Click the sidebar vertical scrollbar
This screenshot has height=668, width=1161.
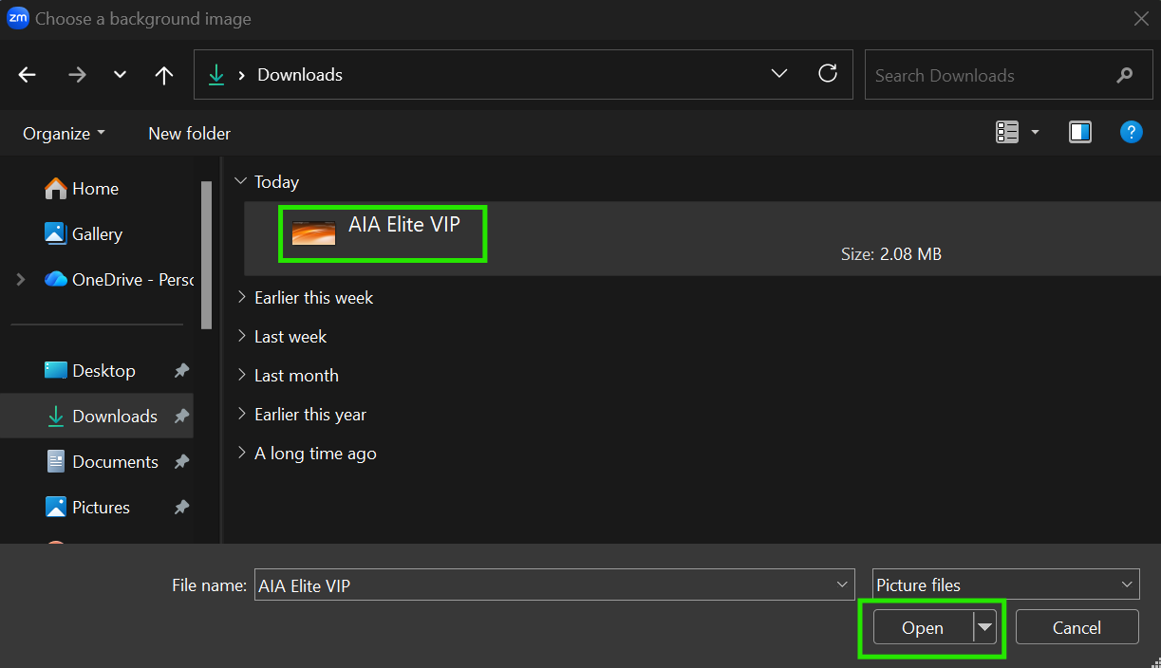[206, 254]
